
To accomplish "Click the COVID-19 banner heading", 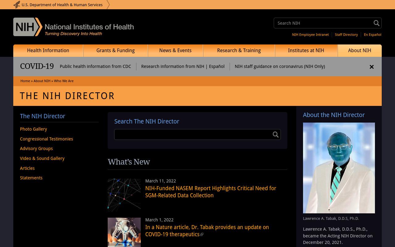I will [37, 66].
